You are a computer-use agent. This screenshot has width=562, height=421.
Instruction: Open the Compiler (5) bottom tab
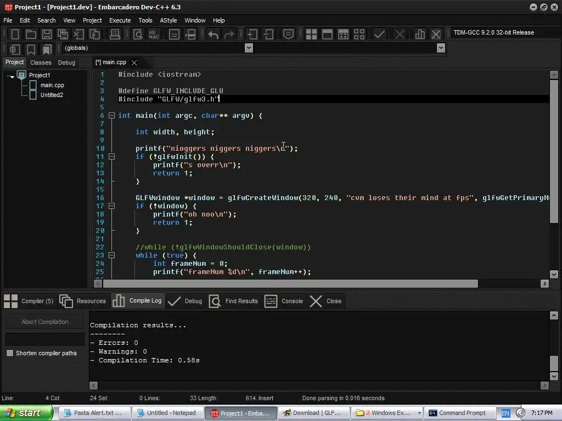tap(29, 301)
